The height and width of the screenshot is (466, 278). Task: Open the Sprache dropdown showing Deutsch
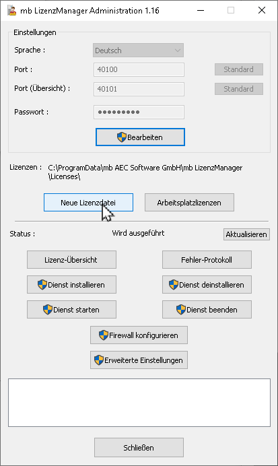(x=139, y=51)
